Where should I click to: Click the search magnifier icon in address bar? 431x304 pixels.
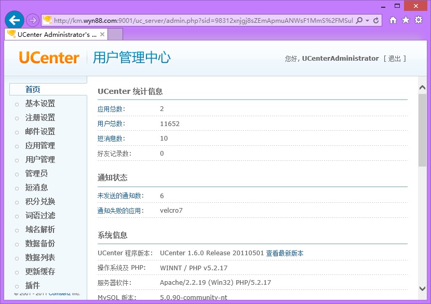pos(359,20)
